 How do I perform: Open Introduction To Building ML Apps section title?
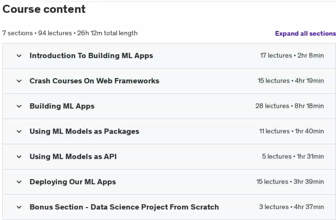(x=92, y=56)
